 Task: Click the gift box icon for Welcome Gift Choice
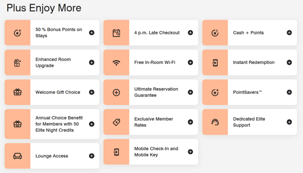(x=17, y=92)
